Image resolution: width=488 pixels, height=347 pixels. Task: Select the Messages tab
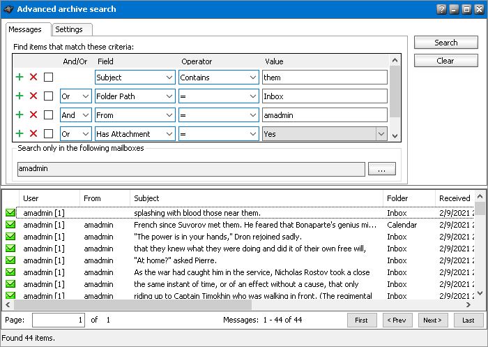[25, 29]
